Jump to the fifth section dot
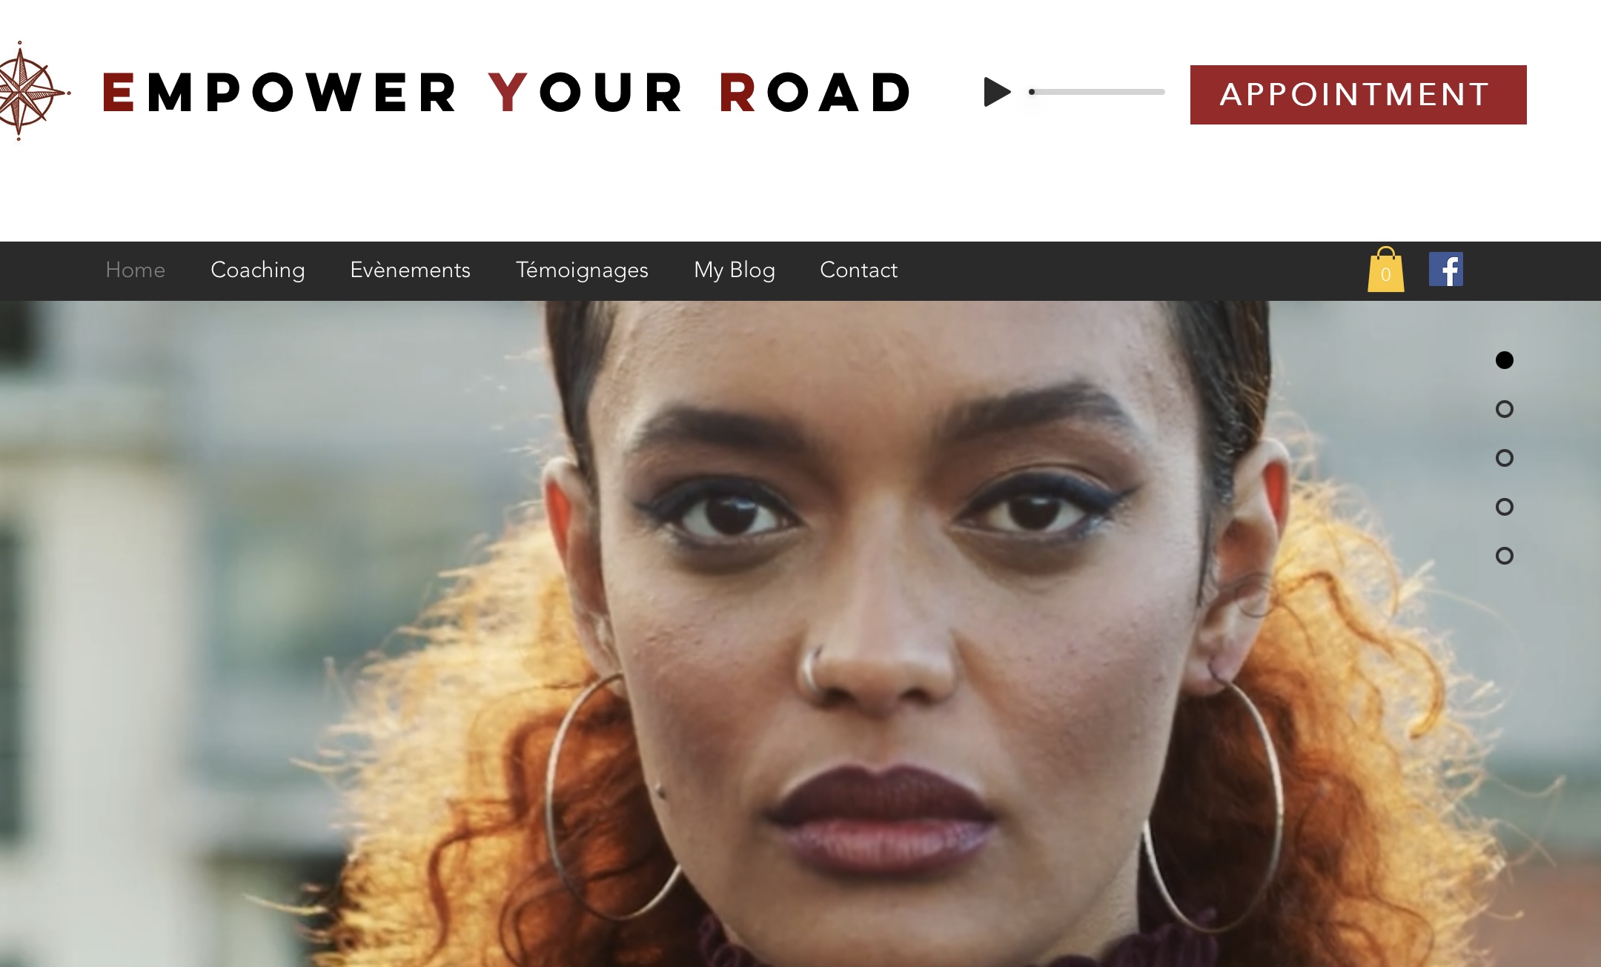The image size is (1601, 967). 1504,556
